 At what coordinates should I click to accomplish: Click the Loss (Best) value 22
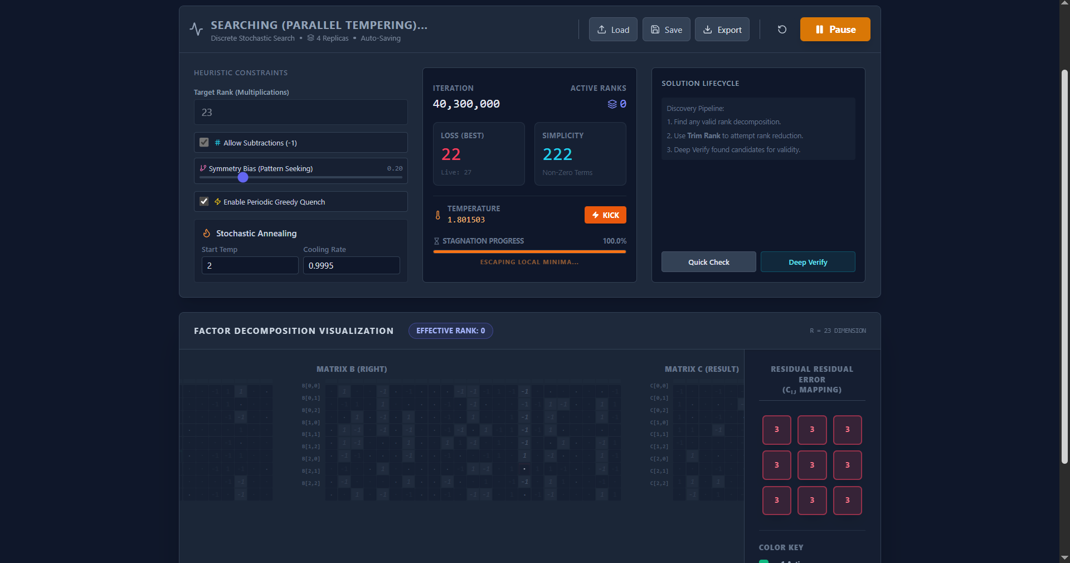(x=451, y=154)
